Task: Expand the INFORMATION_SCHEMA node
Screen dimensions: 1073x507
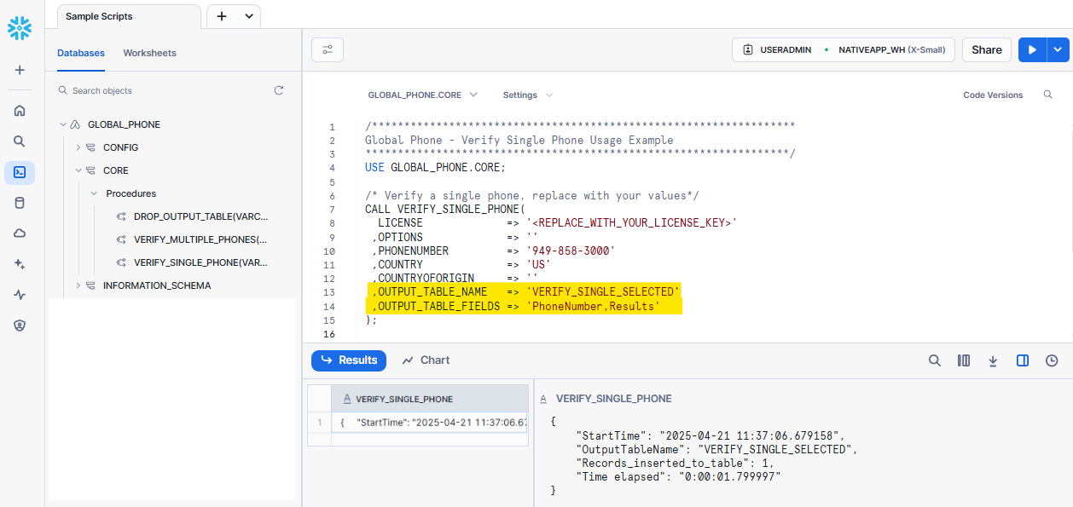Action: [78, 285]
